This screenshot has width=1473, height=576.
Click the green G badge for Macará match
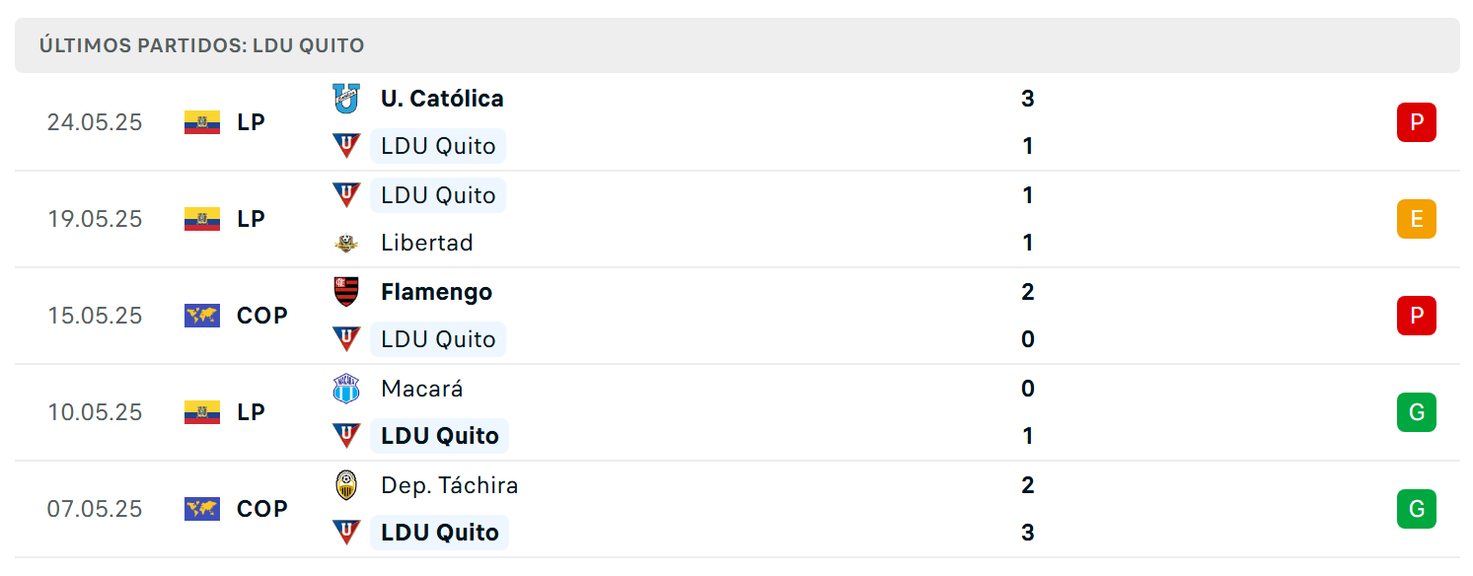(x=1417, y=412)
